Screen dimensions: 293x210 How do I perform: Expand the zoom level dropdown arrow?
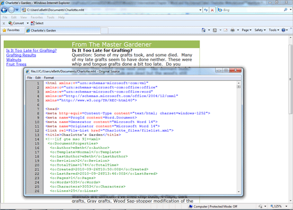pos(287,206)
